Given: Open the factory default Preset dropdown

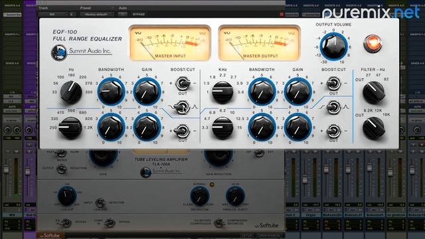Looking at the screenshot, I should (x=97, y=14).
